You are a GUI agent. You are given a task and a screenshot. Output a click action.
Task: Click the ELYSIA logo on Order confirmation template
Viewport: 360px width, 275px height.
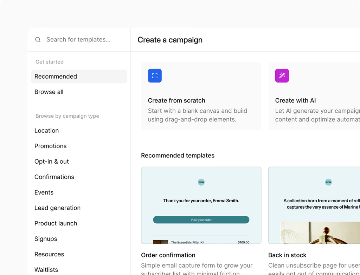(x=201, y=182)
